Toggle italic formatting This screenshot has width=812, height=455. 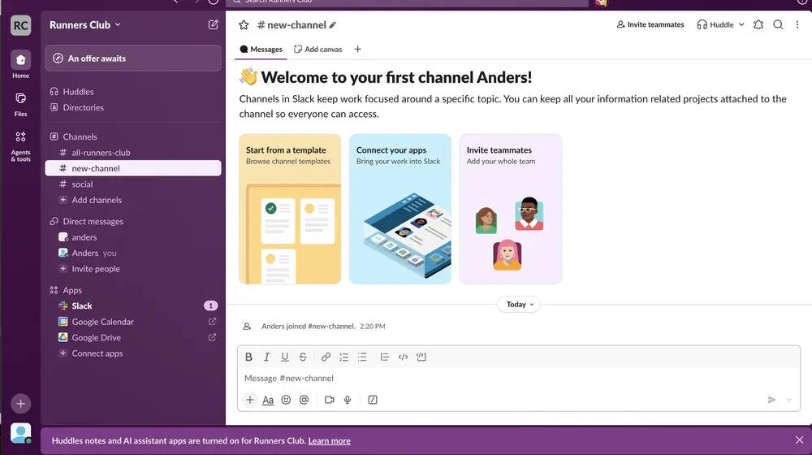click(x=266, y=357)
